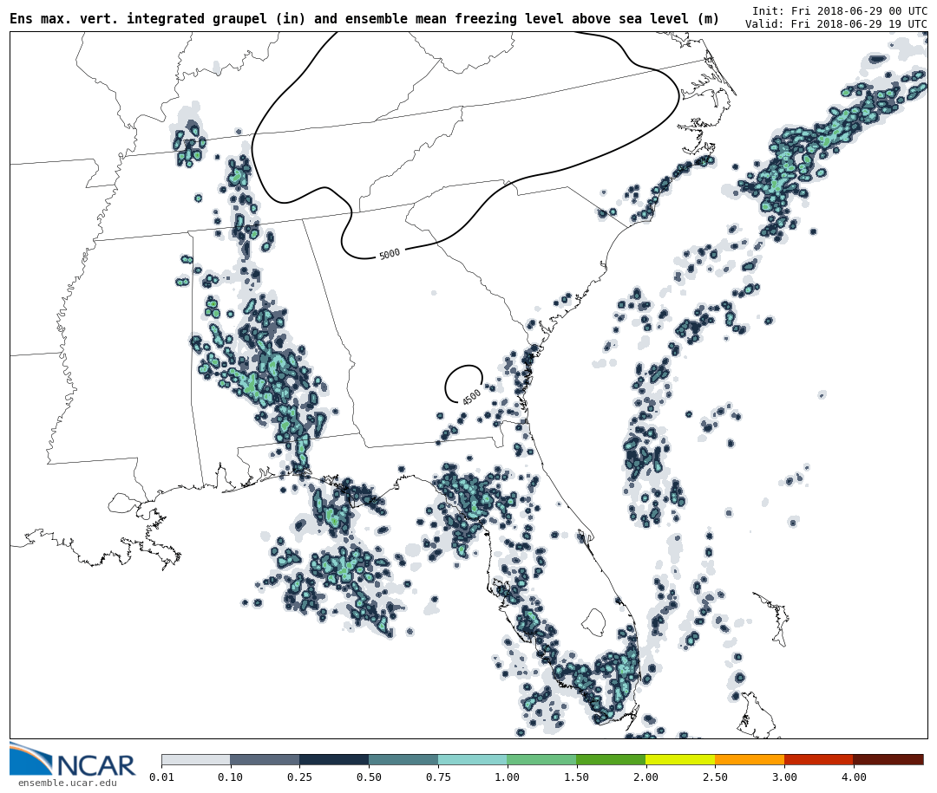Click the 1.00 tick label on colorbar

coord(507,777)
